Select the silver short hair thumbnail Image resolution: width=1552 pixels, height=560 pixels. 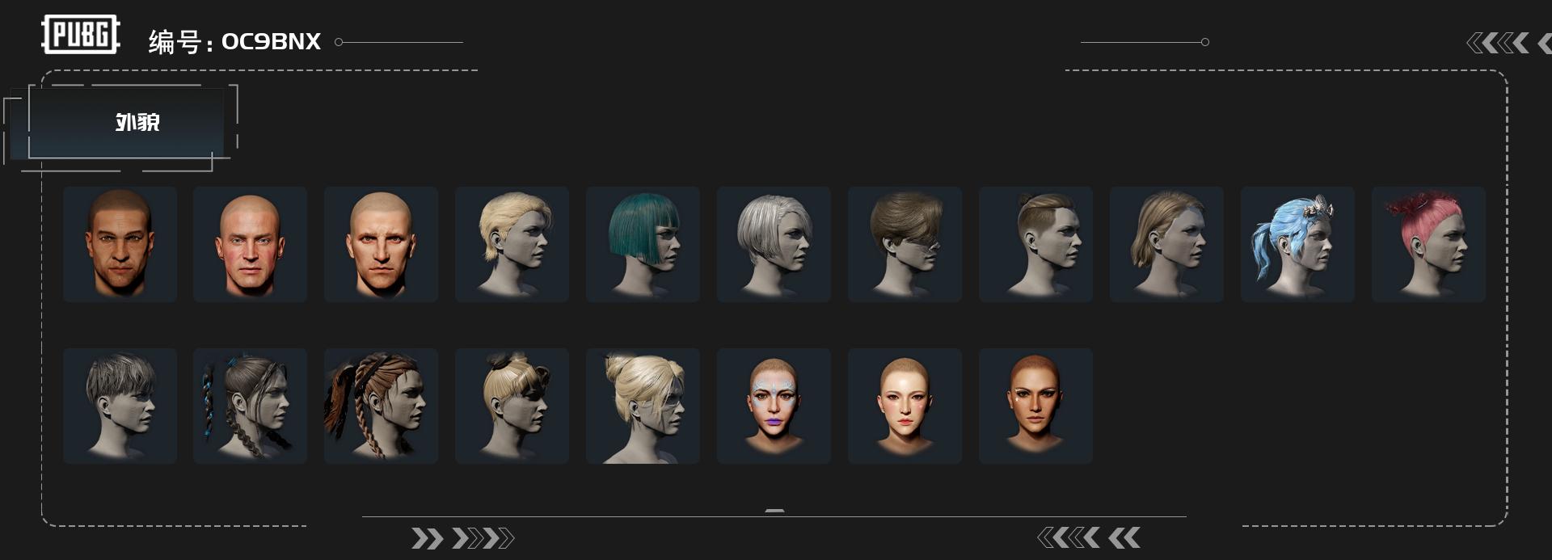pyautogui.click(x=774, y=244)
